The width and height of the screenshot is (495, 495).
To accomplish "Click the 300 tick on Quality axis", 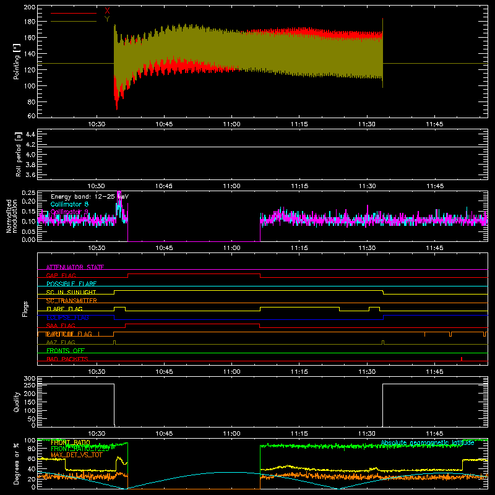I will [30, 379].
